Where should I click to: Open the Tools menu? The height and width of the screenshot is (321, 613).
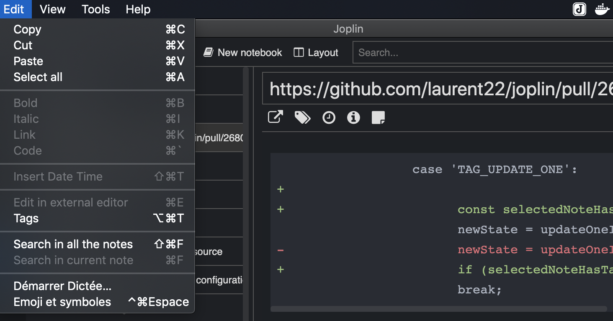[x=95, y=9]
